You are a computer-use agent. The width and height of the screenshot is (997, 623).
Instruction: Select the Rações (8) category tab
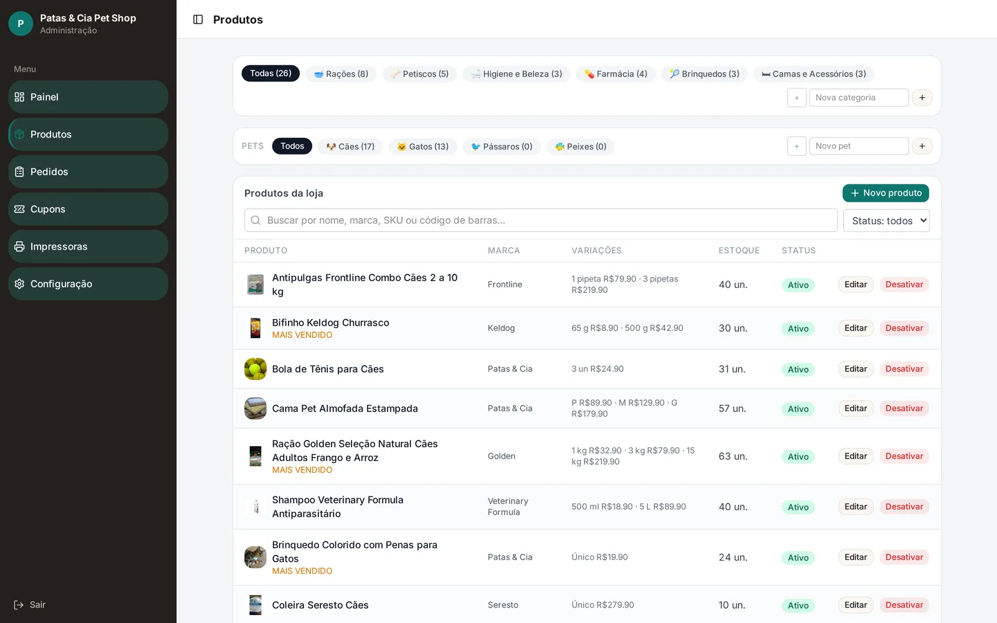[341, 74]
